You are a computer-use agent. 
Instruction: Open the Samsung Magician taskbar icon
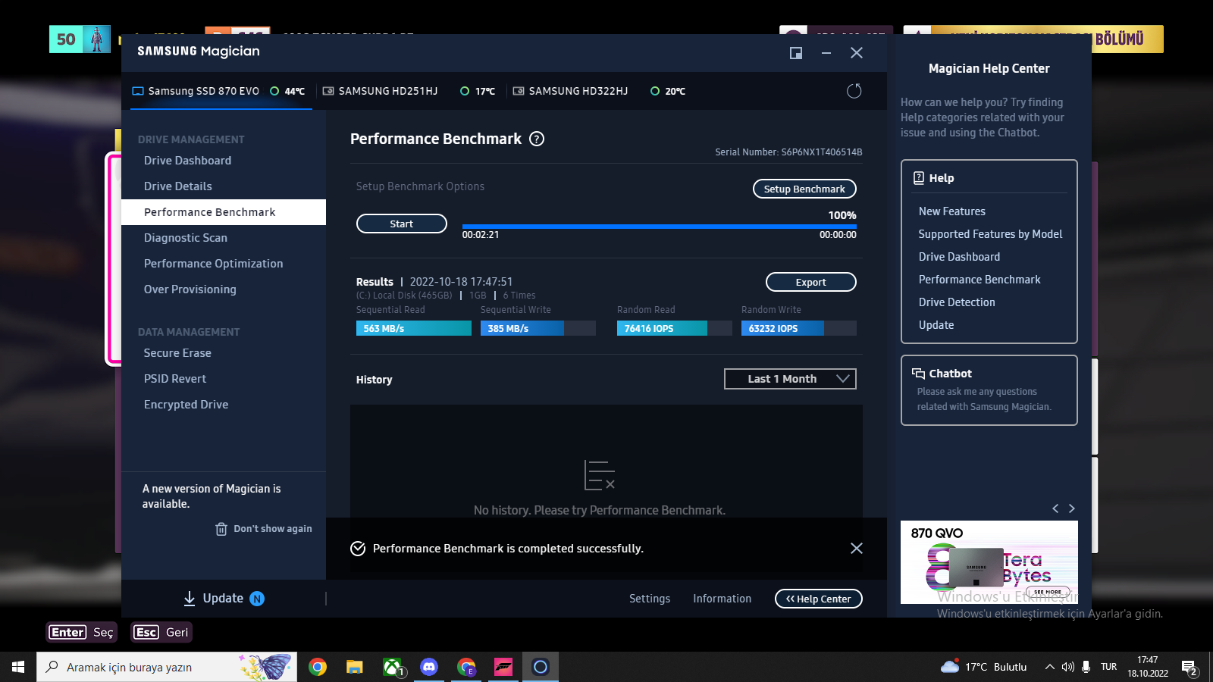pos(541,667)
